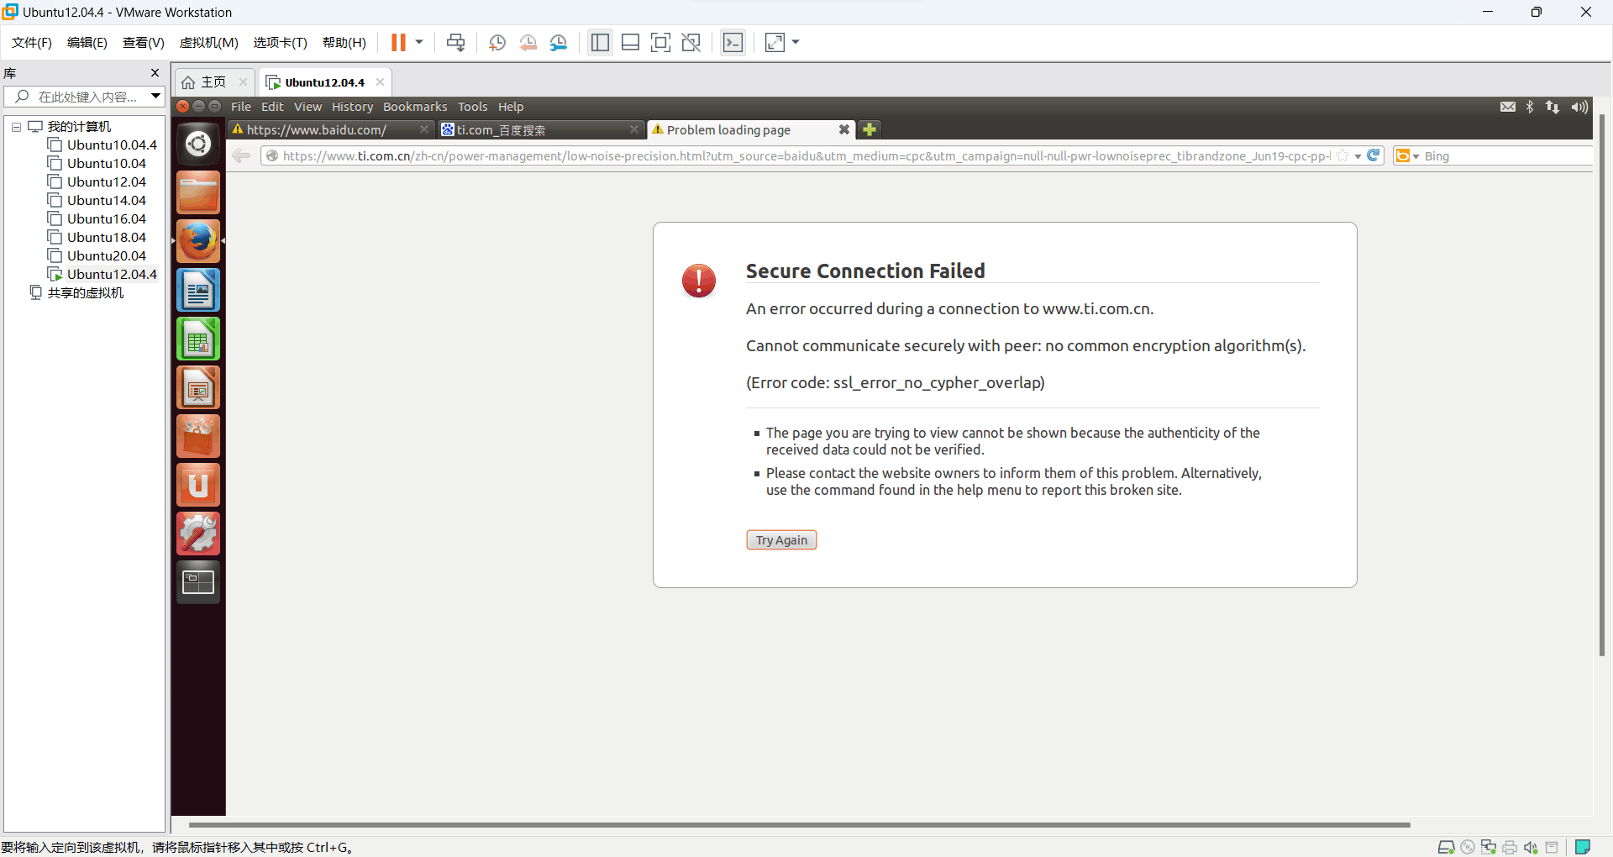Open the Files manager in launcher

(x=198, y=192)
